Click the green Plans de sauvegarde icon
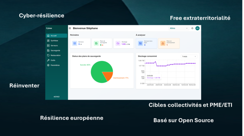This screenshot has height=136, width=244. click(96, 43)
